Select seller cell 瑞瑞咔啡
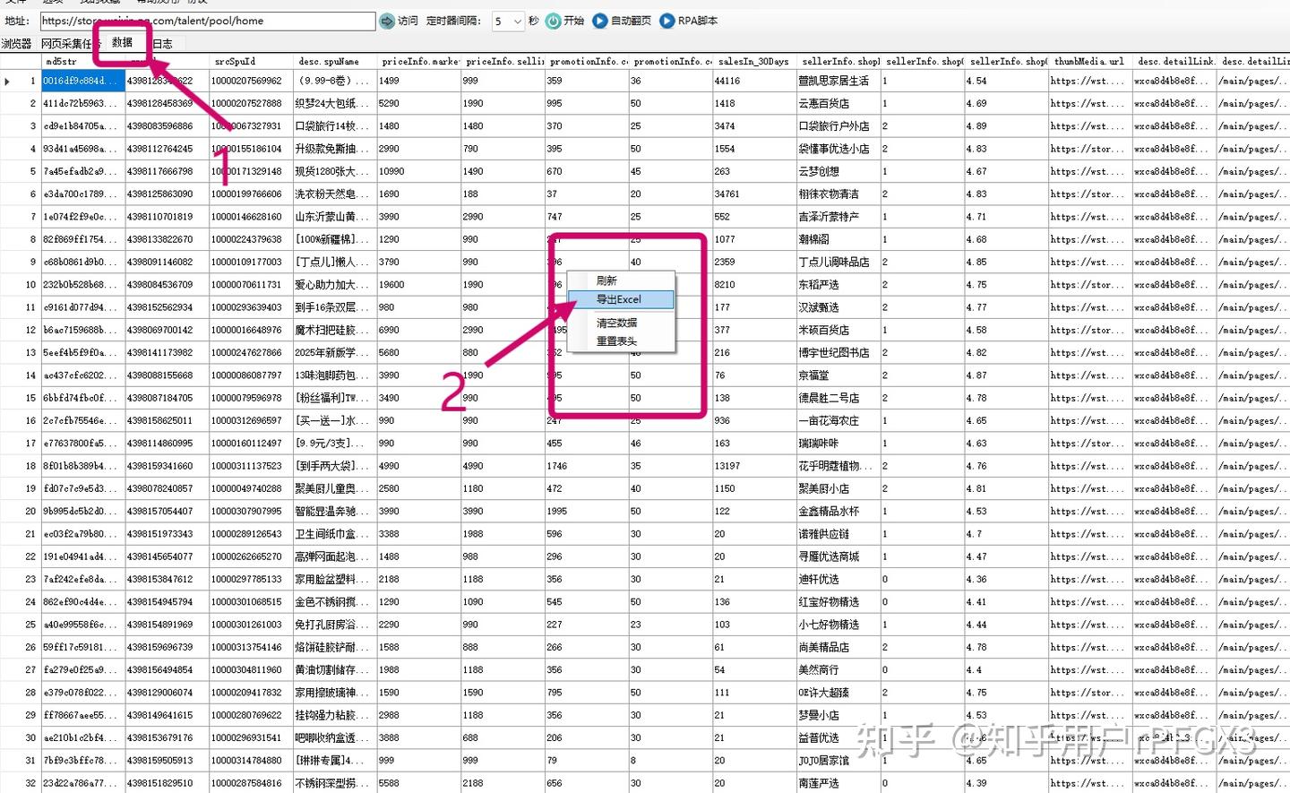The width and height of the screenshot is (1290, 793). coord(838,444)
